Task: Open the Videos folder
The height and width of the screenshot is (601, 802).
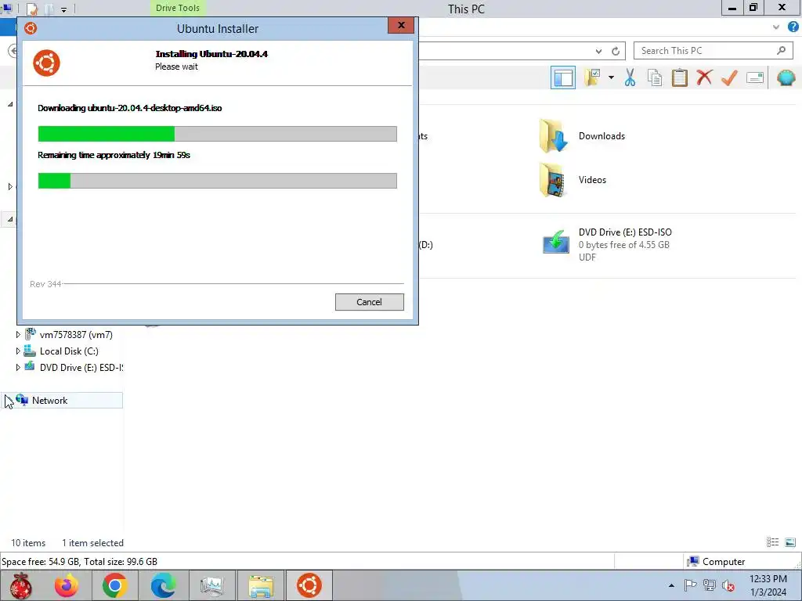Action: tap(573, 180)
